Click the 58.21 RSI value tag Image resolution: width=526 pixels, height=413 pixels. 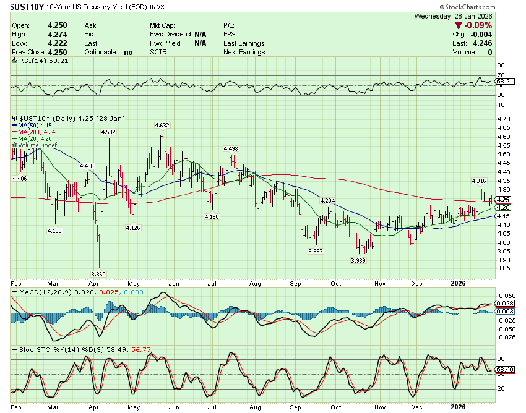click(x=505, y=81)
